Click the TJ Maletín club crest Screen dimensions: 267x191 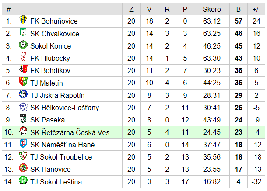[x=23, y=81]
